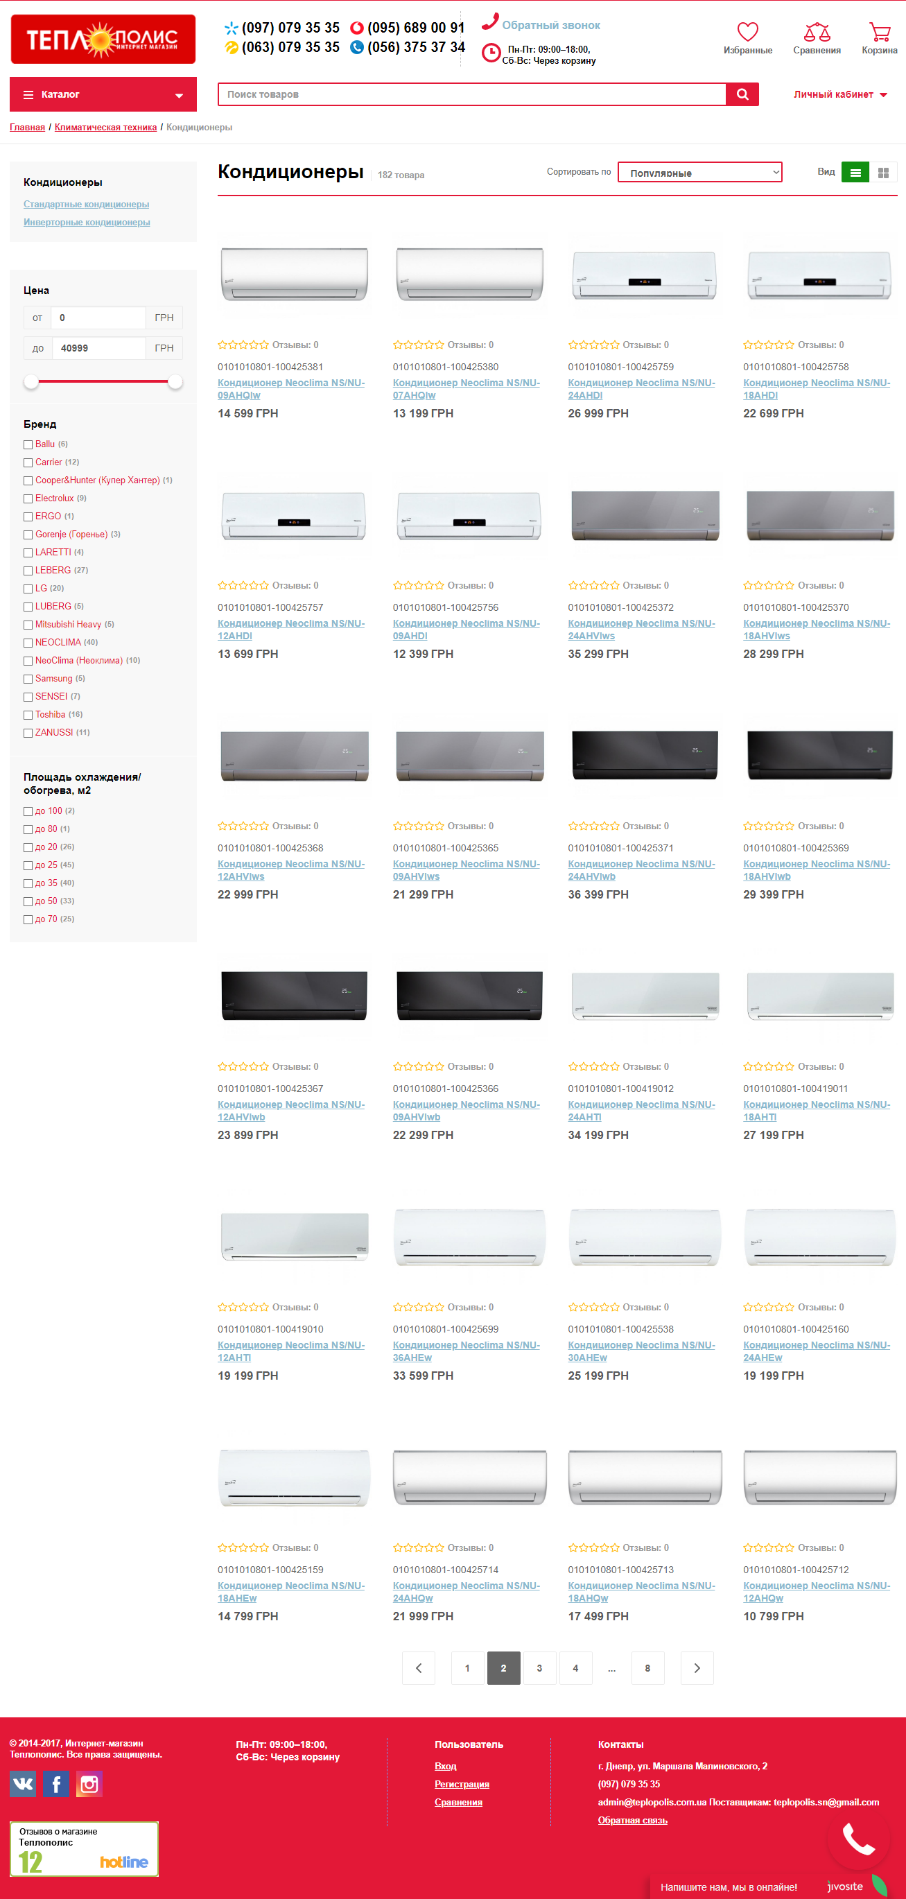
Task: Open Кондиционер Neoclima NS/NU-12AHQw link
Action: (817, 1592)
